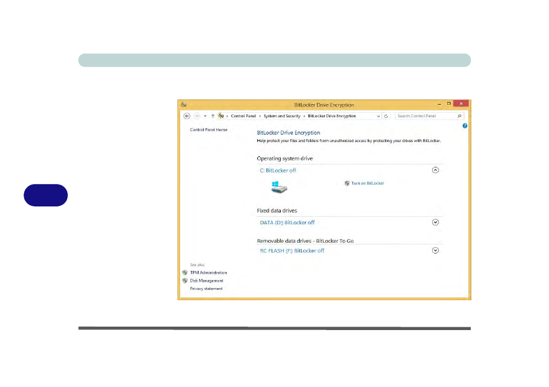549x387 pixels.
Task: Click the shield icon next to TPM Administration
Action: click(x=185, y=273)
